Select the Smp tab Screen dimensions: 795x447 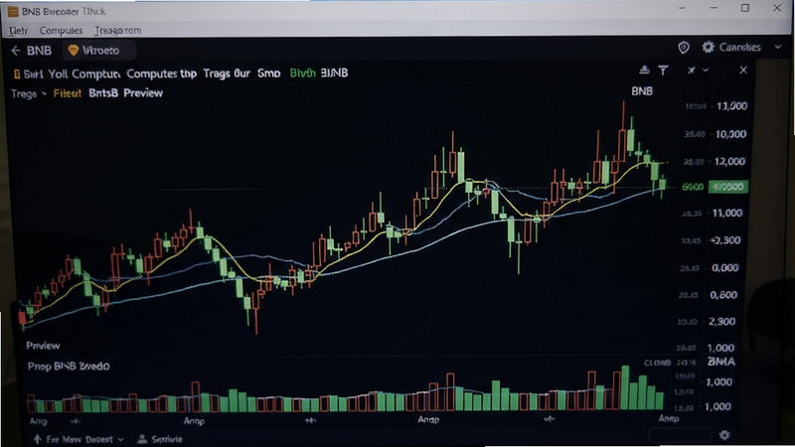pyautogui.click(x=268, y=74)
